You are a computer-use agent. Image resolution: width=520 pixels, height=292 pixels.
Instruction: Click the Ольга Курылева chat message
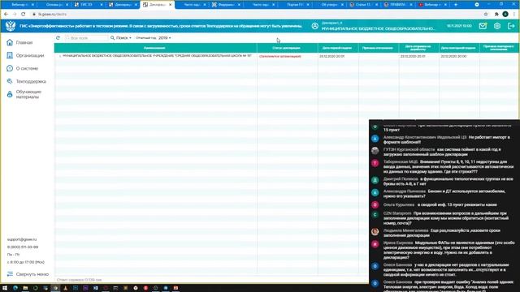[x=440, y=204]
